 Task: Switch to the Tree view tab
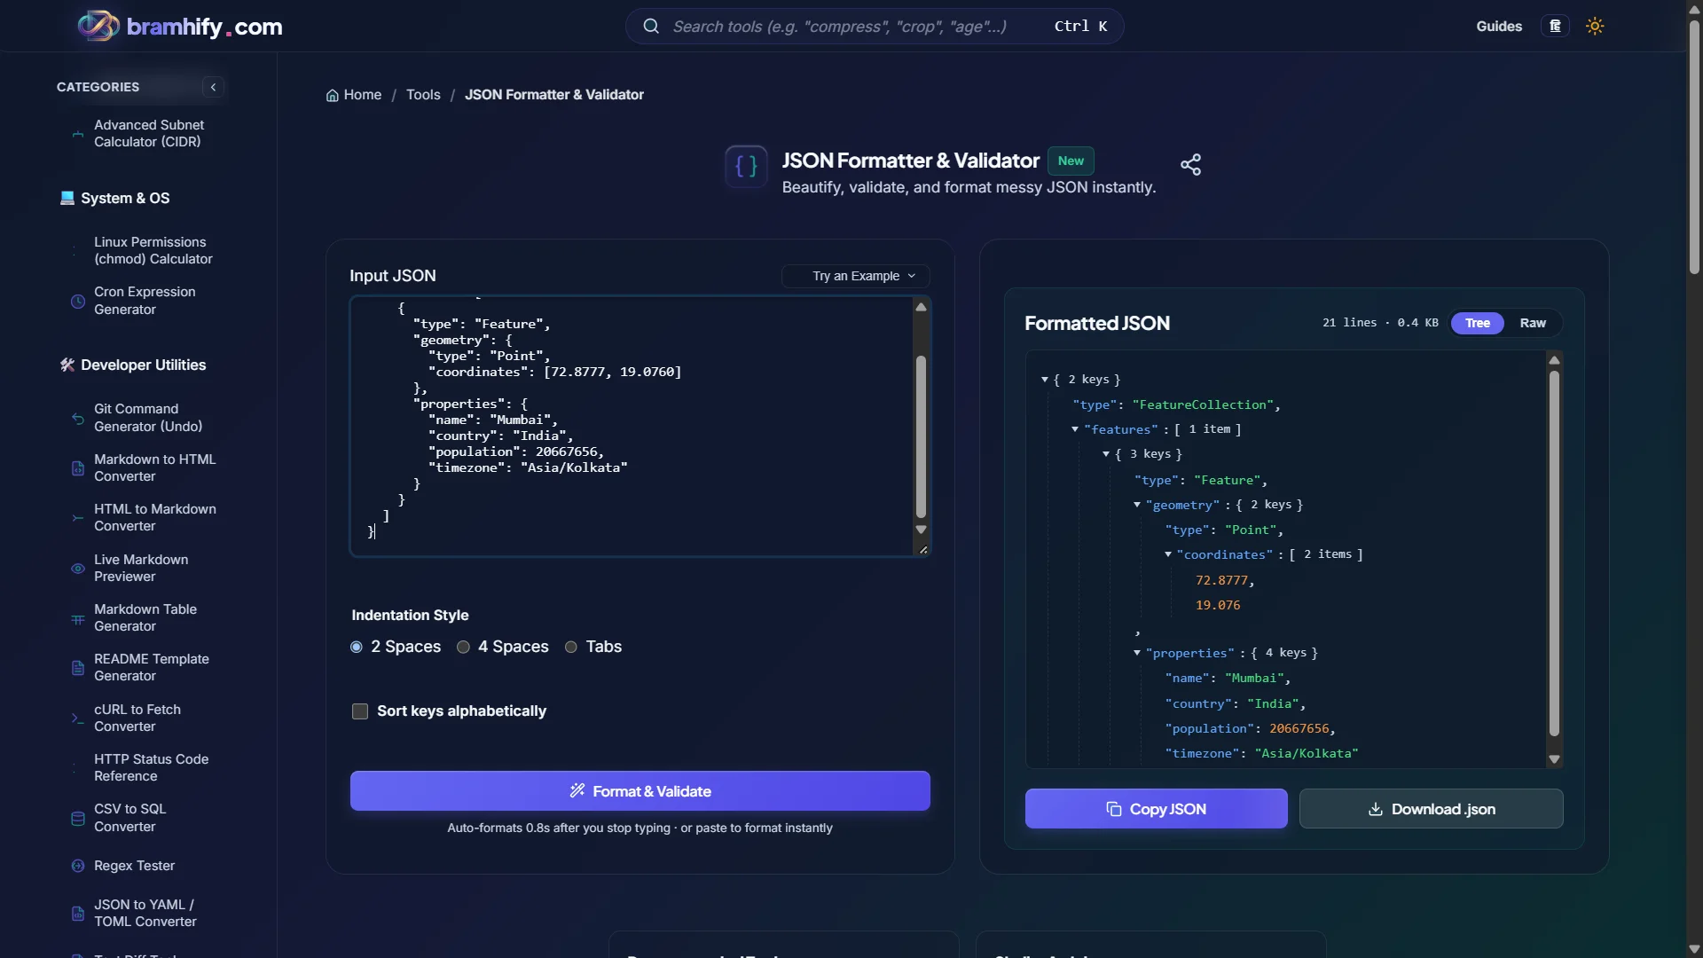1477,323
